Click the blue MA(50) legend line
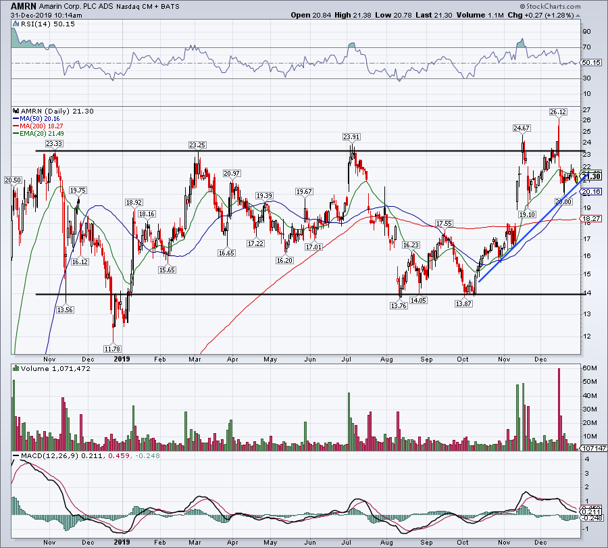 (x=16, y=119)
